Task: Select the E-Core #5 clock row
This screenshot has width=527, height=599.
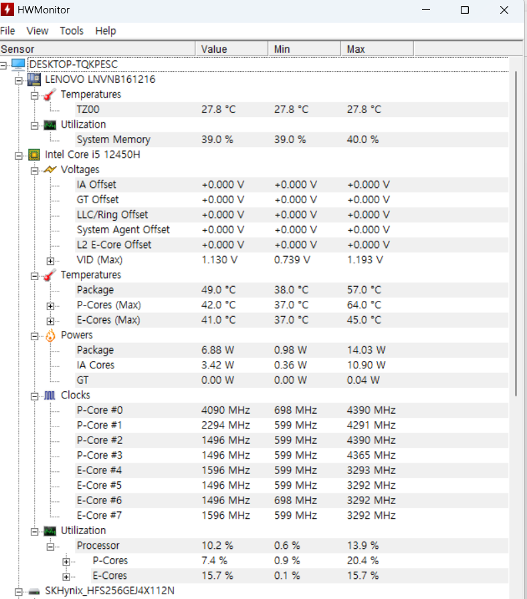Action: click(292, 485)
